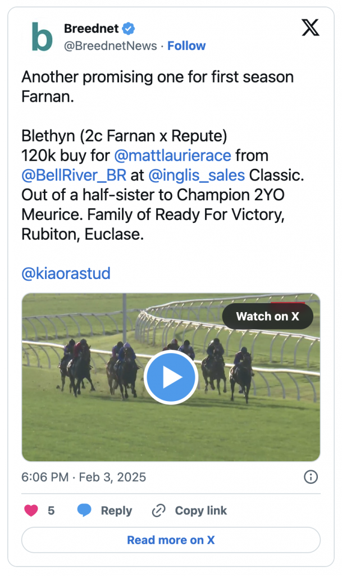The width and height of the screenshot is (342, 576).
Task: Click the Watch on X button
Action: tap(267, 316)
